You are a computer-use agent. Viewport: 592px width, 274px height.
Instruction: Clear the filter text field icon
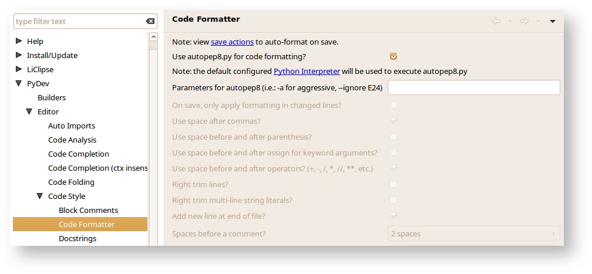(150, 22)
